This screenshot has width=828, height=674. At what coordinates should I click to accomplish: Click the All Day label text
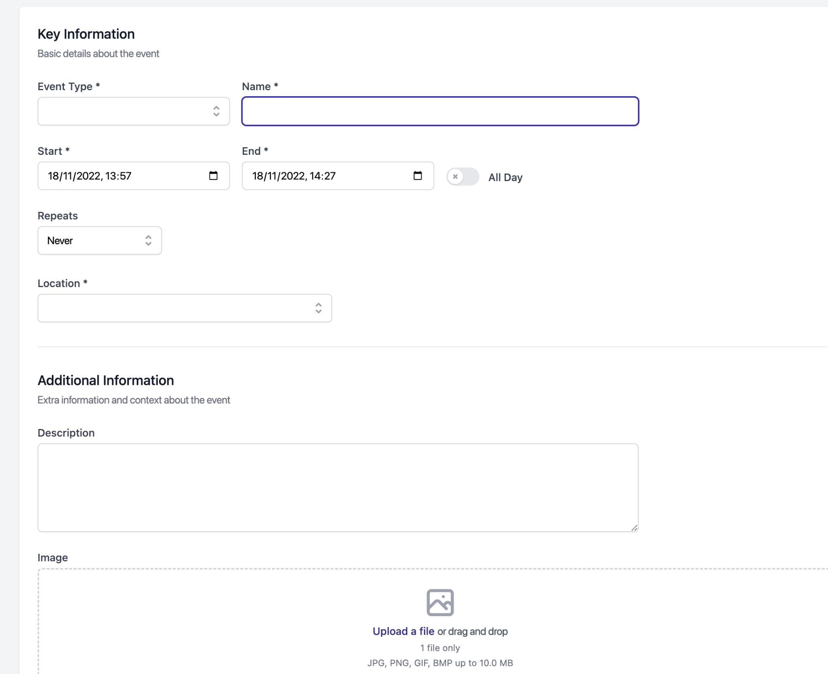[x=505, y=177]
